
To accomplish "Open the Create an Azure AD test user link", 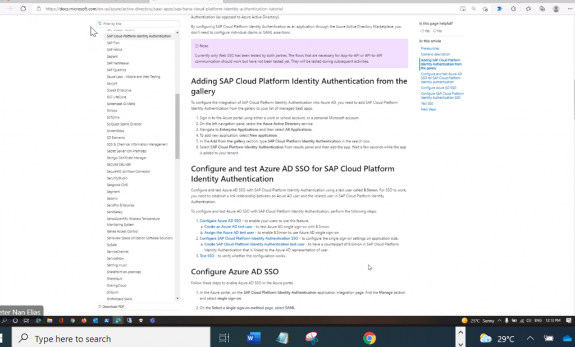I will coord(228,227).
